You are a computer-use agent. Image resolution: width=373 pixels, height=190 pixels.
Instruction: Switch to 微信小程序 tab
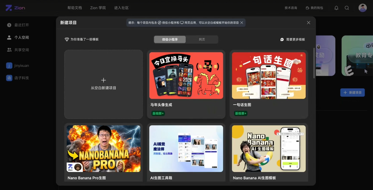[x=170, y=39]
